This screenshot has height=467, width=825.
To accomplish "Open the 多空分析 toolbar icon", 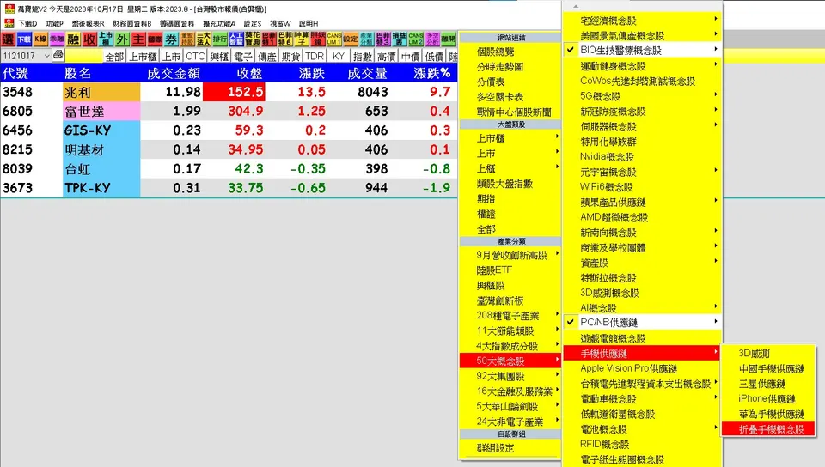I will click(x=432, y=39).
